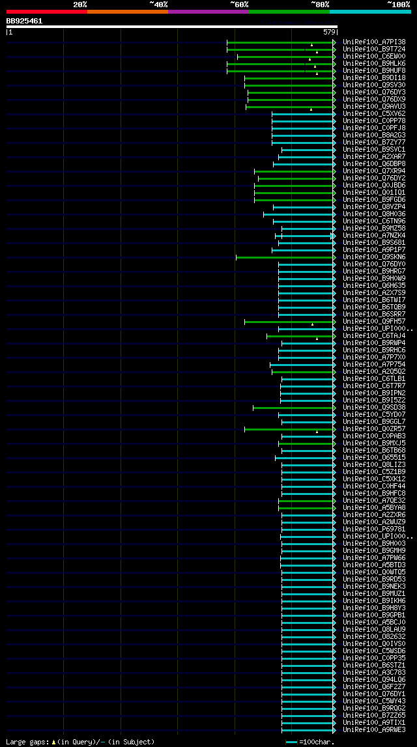The height and width of the screenshot is (747, 417).
Task: Select the UniRef100_B9RQG2 label
Action: [374, 709]
